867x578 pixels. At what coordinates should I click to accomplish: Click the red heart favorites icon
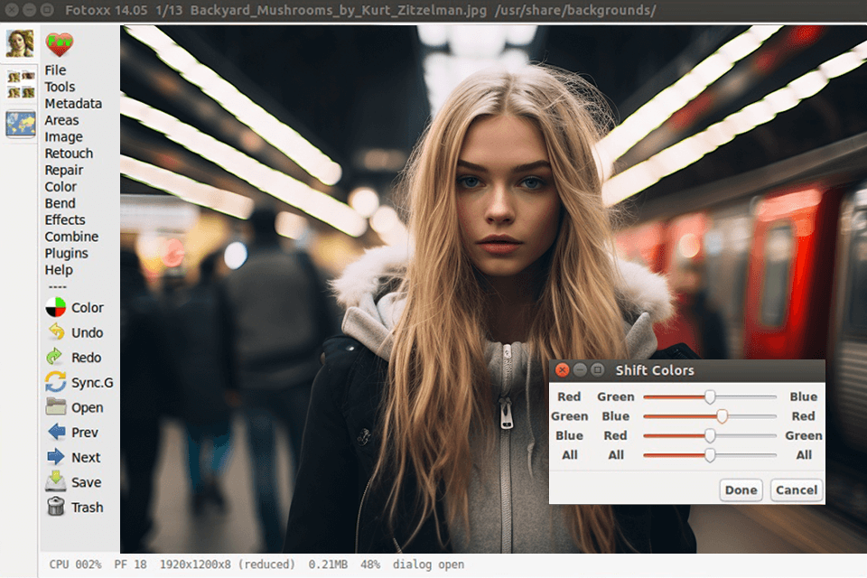(60, 43)
